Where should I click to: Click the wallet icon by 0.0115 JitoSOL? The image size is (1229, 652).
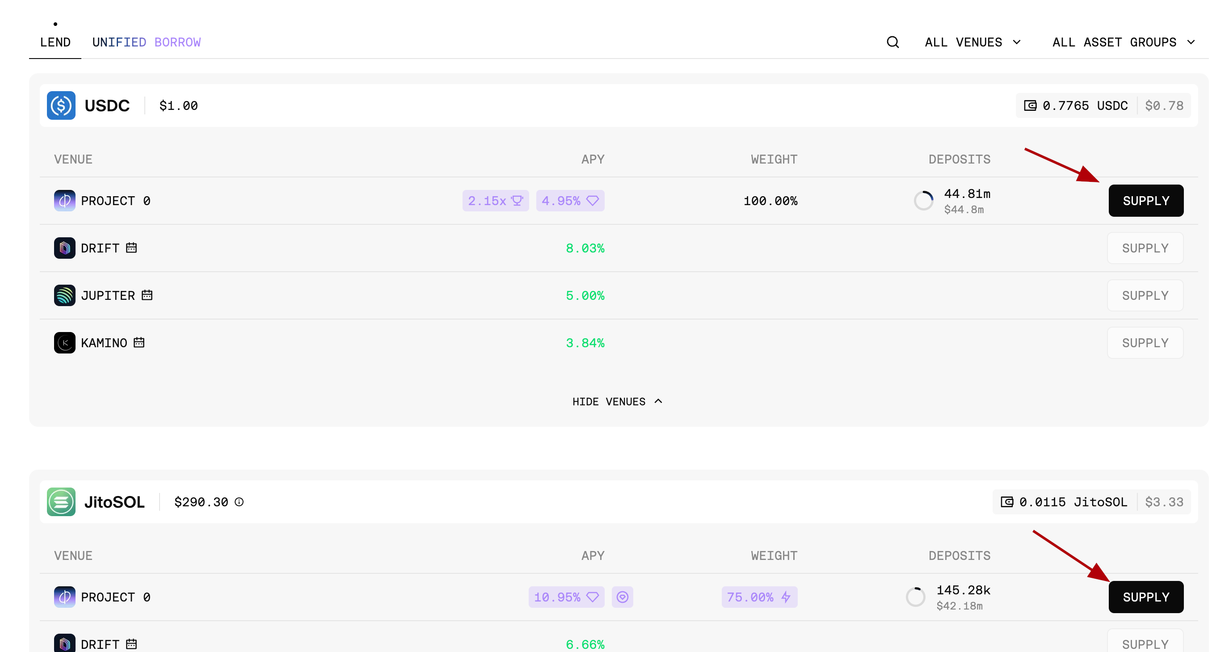tap(1007, 502)
